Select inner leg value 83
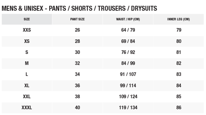This screenshot has width=206, height=115. pos(179,74)
